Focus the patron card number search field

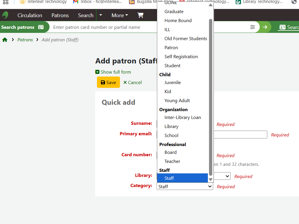[x=105, y=27]
